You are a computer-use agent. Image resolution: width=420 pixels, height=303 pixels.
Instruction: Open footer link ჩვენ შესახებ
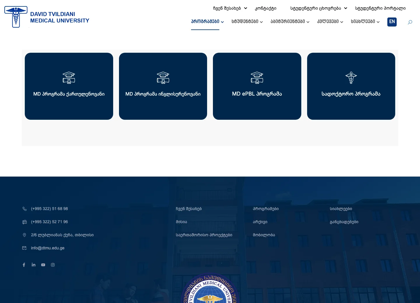(189, 209)
